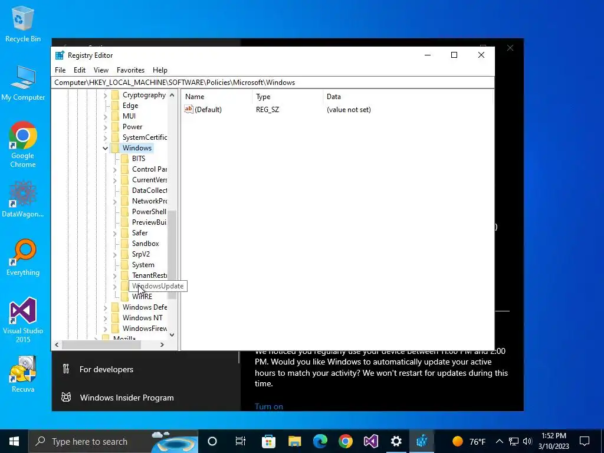Open the DataWagon desktop shortcut
This screenshot has width=604, height=453.
pos(23,199)
